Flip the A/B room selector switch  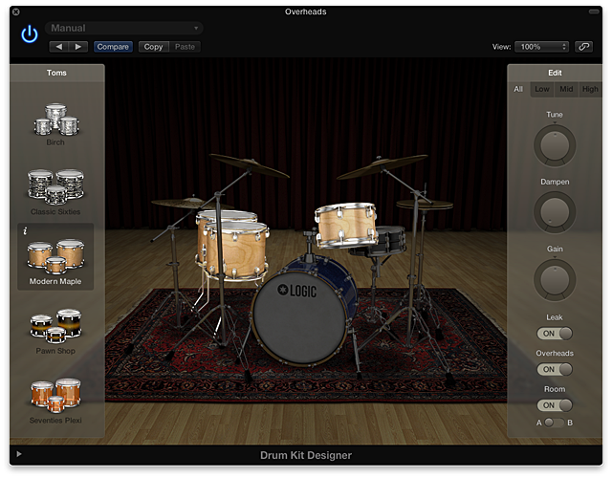tap(555, 423)
